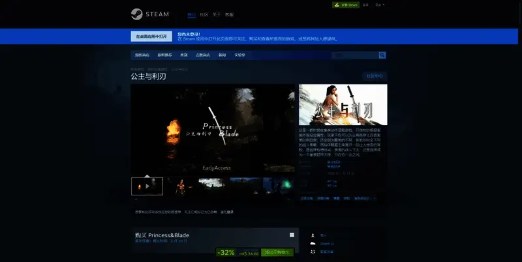This screenshot has height=262, width=522.
Task: Click the search magnifier icon
Action: (382, 55)
